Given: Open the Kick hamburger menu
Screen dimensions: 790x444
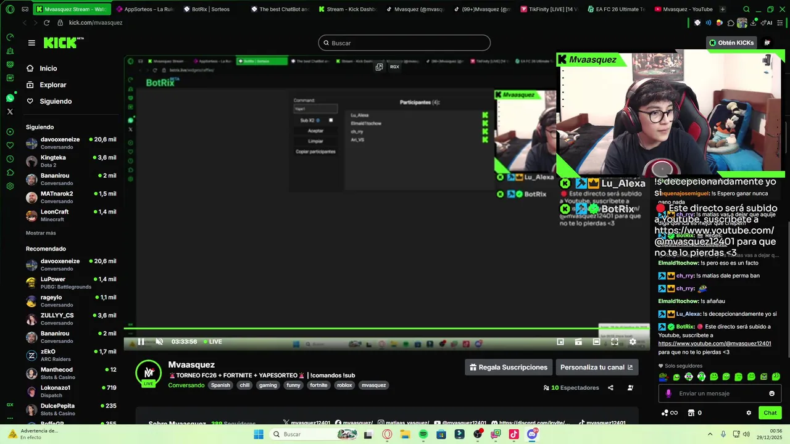Looking at the screenshot, I should [31, 43].
